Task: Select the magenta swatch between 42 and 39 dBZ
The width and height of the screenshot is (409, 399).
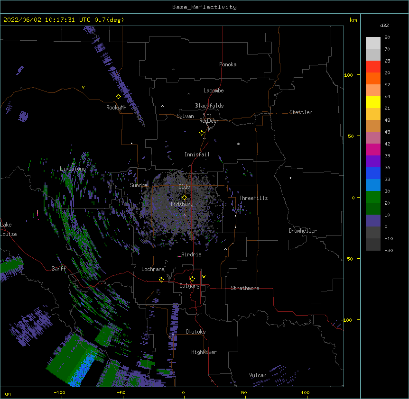Action: [x=373, y=149]
